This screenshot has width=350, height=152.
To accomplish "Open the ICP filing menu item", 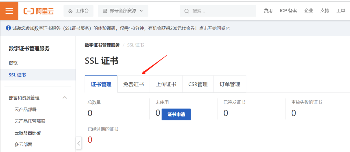I will click(288, 11).
